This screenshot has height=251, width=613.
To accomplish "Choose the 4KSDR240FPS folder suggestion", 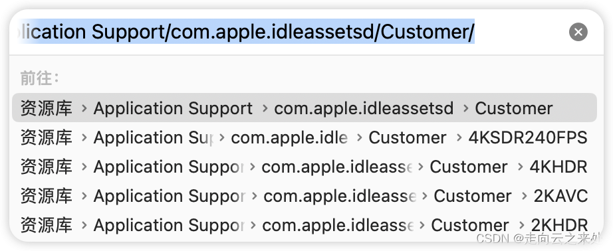I will 305,137.
